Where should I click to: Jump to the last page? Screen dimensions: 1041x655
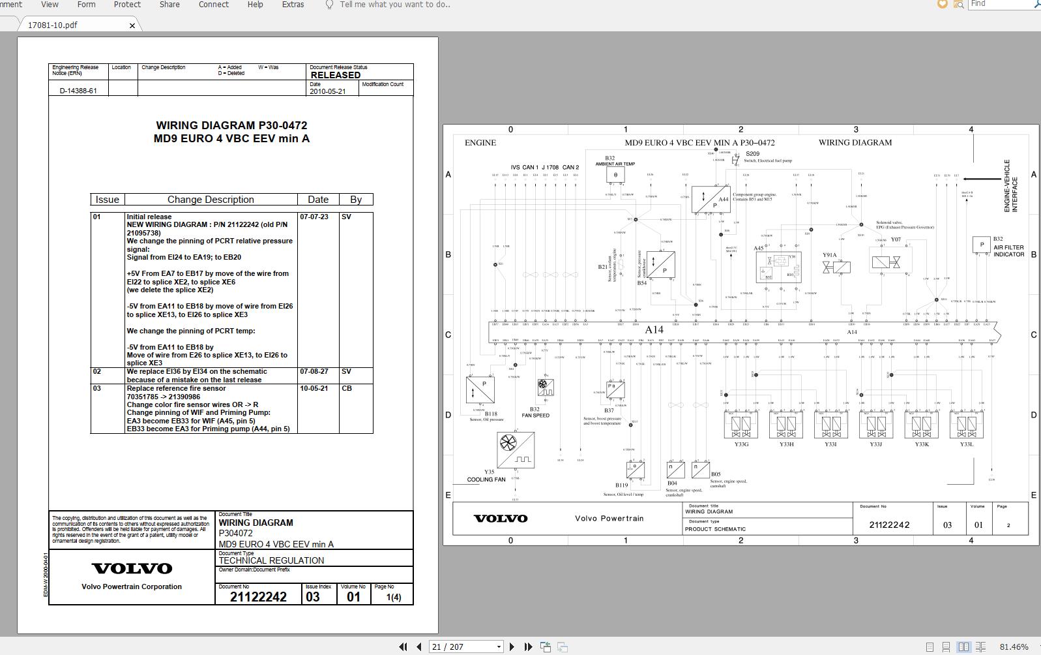(528, 647)
